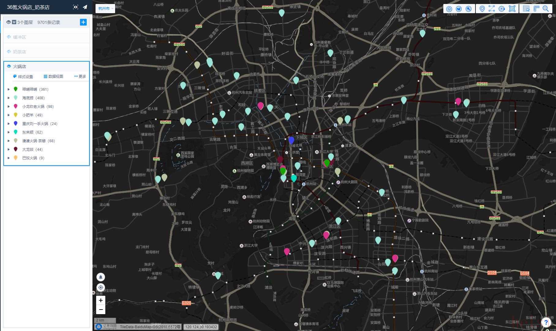Viewport: 556px width, 331px height.
Task: Expand the 海底捞 legend entry
Action: pos(9,98)
